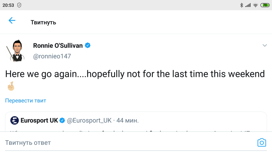Tap the Bluetooth status icon

point(241,5)
